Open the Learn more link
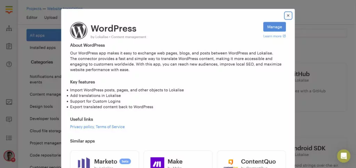The height and width of the screenshot is (168, 356). coord(274,36)
